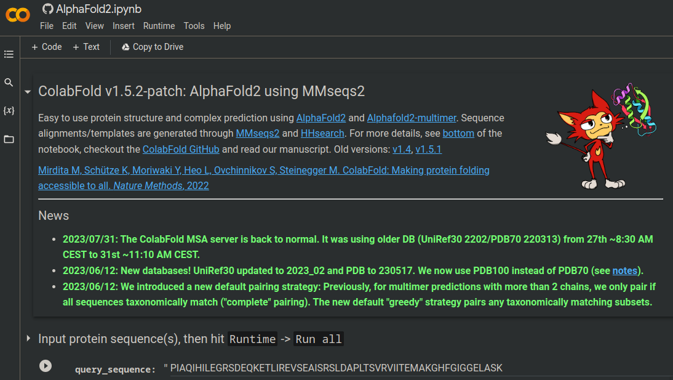Follow the AlphaFold2 link
673x380 pixels.
click(x=321, y=118)
